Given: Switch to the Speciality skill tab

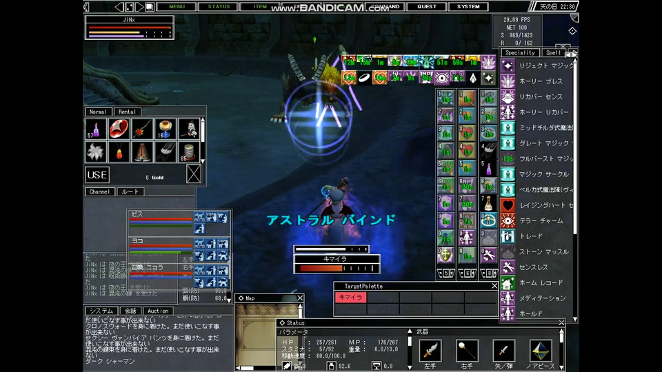Looking at the screenshot, I should (520, 53).
